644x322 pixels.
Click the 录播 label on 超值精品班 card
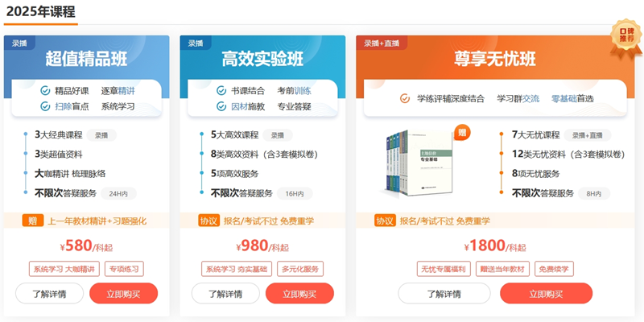point(20,43)
